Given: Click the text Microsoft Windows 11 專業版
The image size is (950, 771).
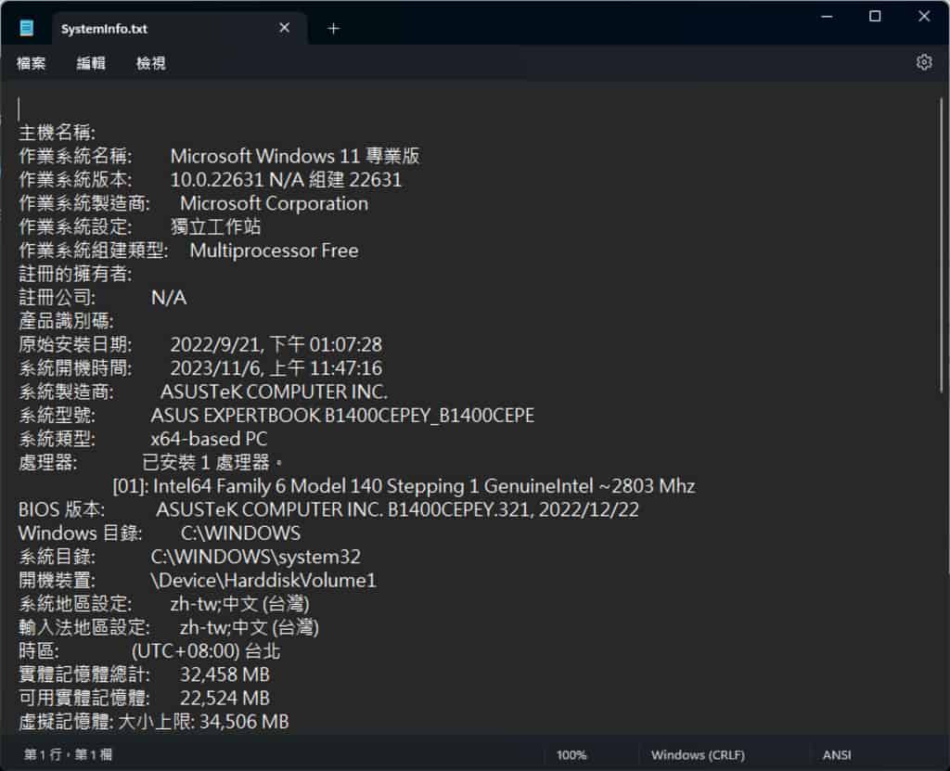Looking at the screenshot, I should point(295,157).
